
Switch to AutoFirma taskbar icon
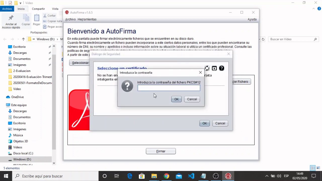point(228,176)
